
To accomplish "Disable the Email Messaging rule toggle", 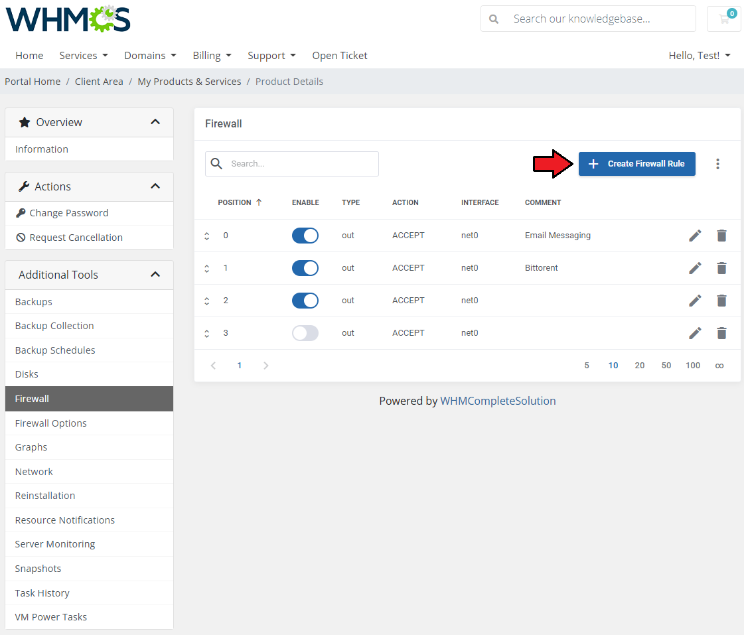I will [305, 236].
